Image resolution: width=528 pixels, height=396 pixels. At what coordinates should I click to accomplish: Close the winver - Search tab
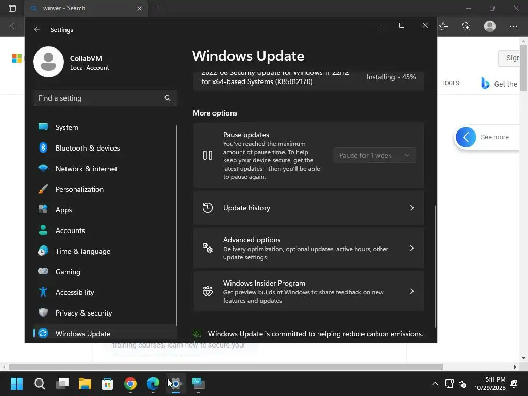click(139, 8)
